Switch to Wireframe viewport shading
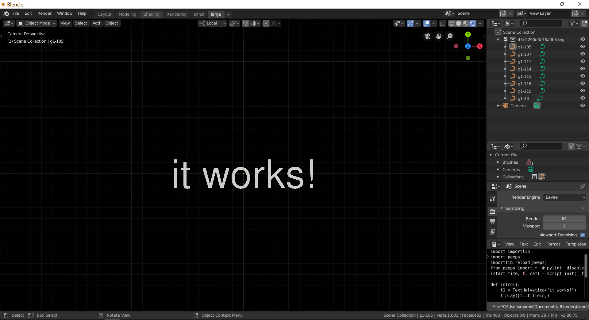Image resolution: width=589 pixels, height=320 pixels. pyautogui.click(x=451, y=23)
